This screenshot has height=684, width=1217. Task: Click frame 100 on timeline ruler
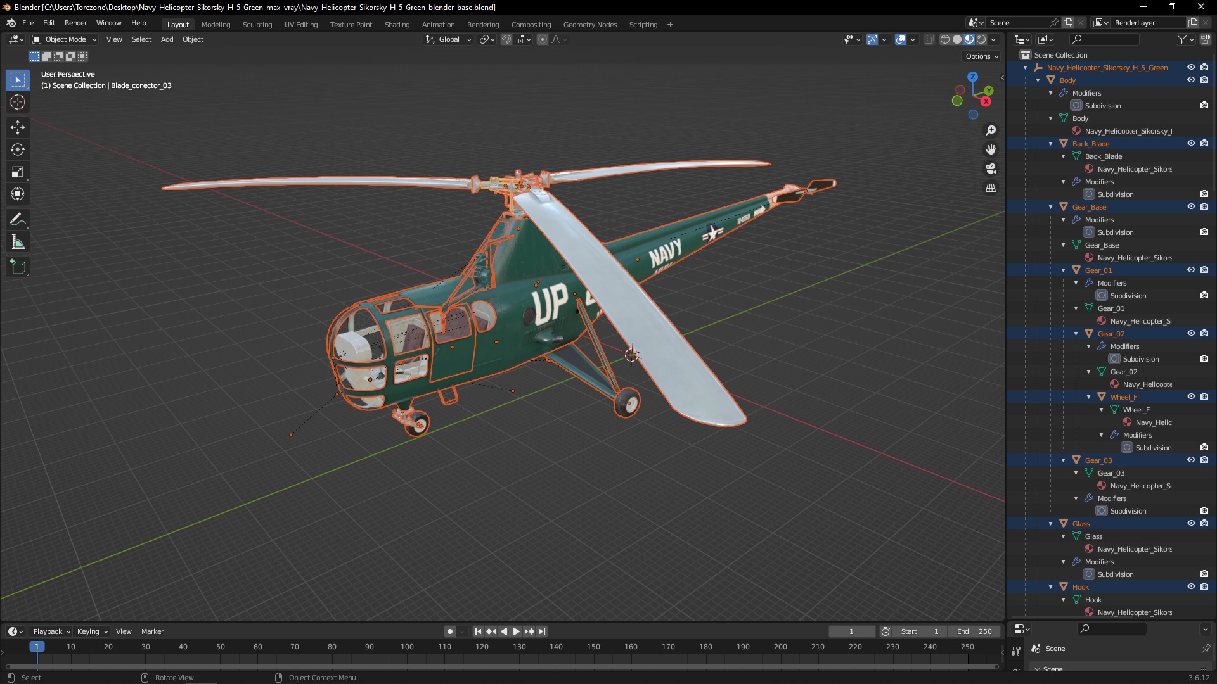click(x=407, y=647)
